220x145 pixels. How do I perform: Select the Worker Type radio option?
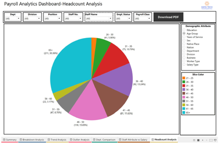point(184,61)
